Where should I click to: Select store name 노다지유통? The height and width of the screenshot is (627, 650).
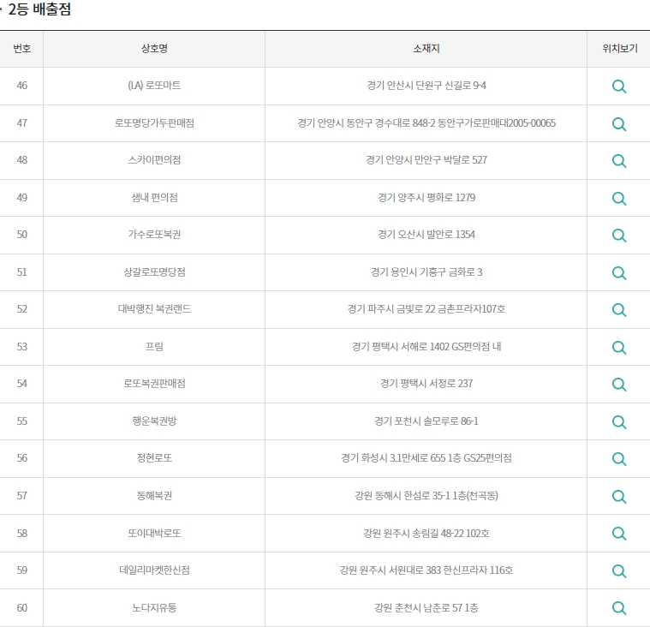(154, 608)
